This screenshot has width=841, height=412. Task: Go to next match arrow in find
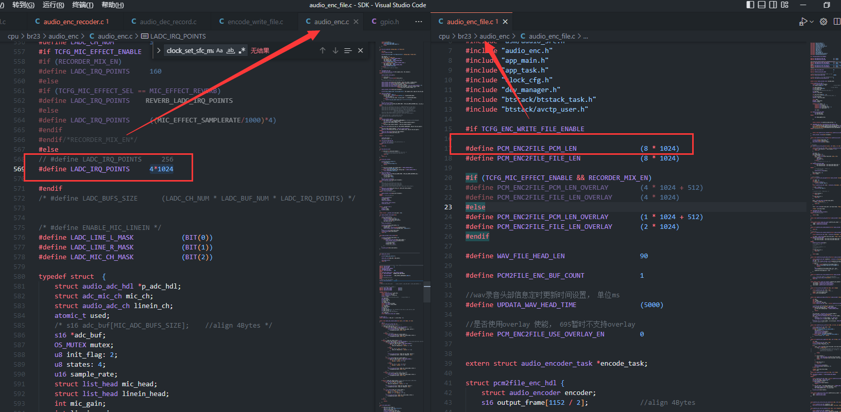[x=335, y=50]
